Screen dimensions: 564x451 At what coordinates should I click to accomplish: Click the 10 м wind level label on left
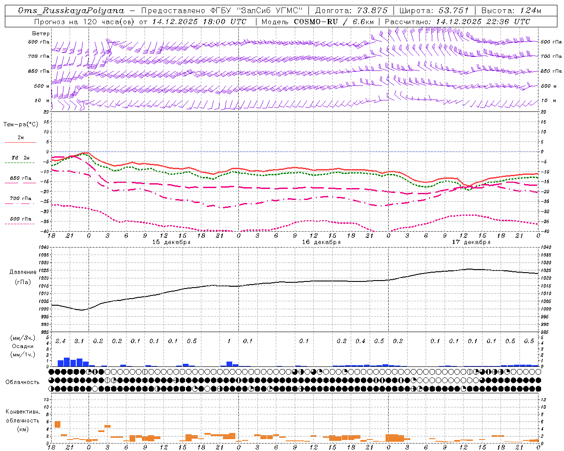coord(42,100)
